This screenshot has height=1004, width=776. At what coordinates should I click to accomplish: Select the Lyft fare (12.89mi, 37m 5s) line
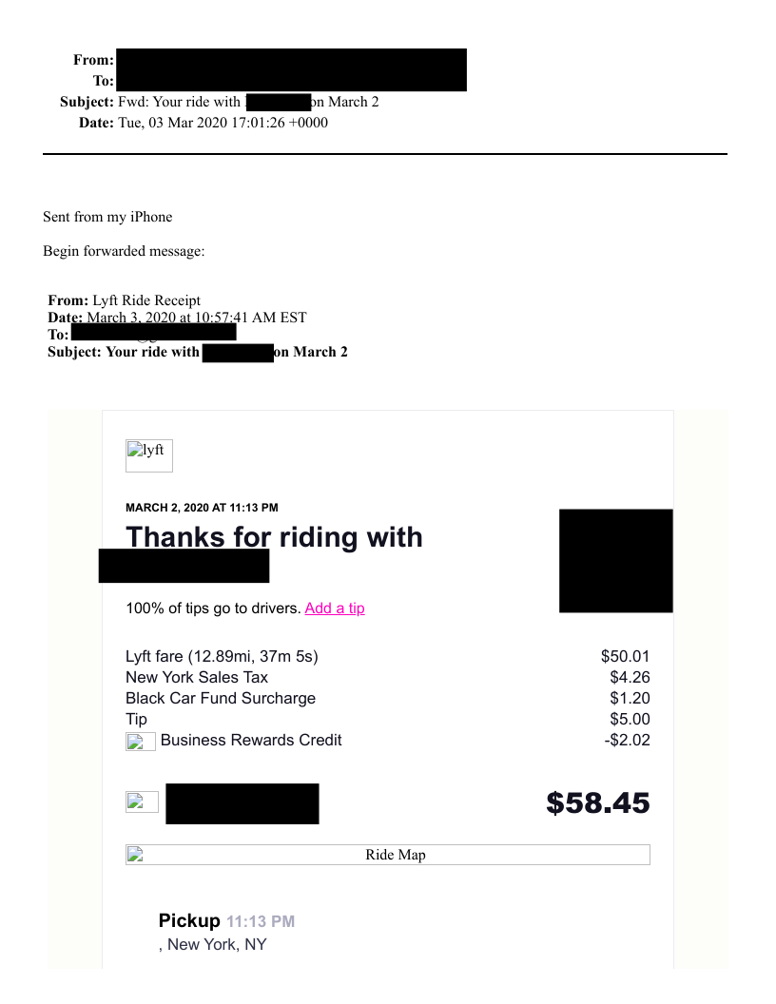point(222,657)
